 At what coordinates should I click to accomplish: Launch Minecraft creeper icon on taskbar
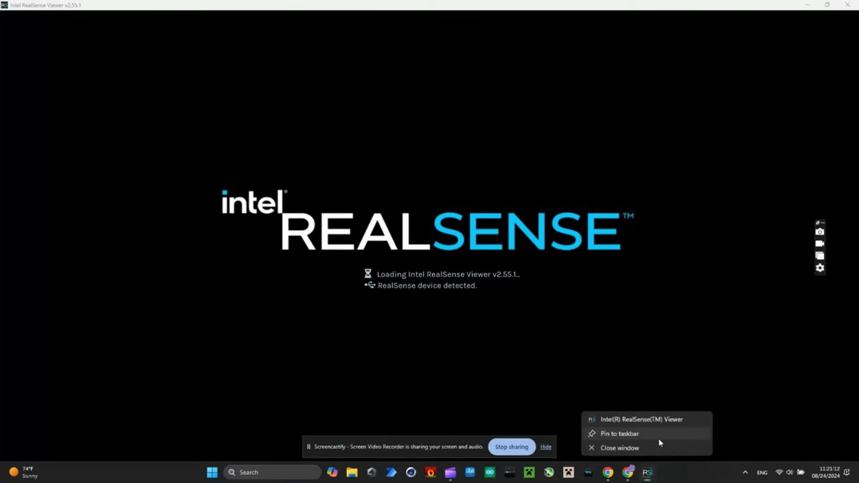529,472
